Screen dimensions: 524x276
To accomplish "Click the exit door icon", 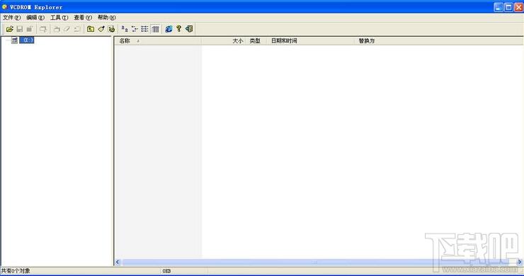I will pos(189,29).
